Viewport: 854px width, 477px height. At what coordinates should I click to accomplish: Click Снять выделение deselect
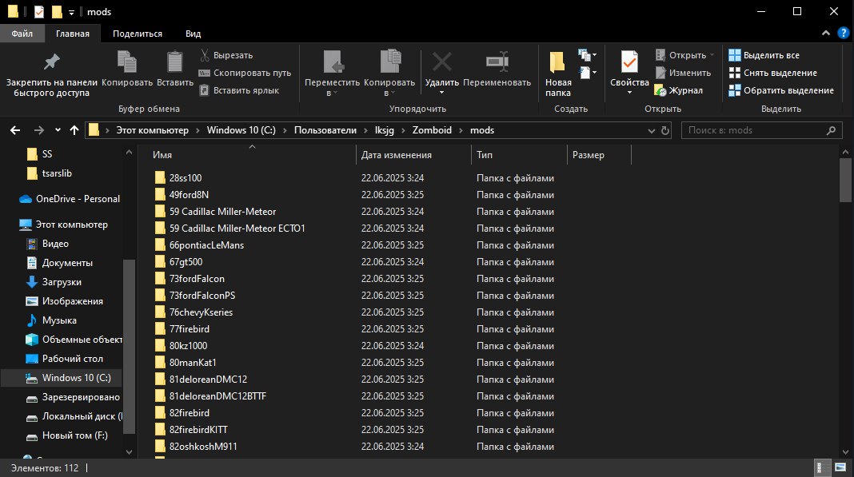point(773,73)
